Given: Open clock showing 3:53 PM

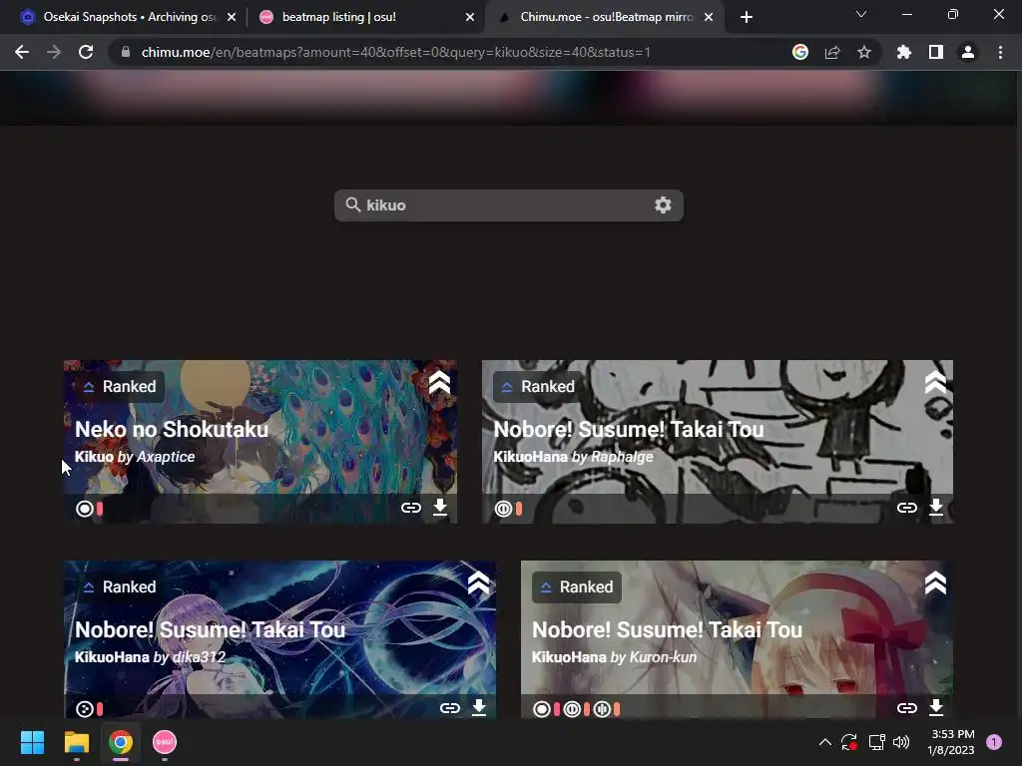Looking at the screenshot, I should [x=951, y=742].
